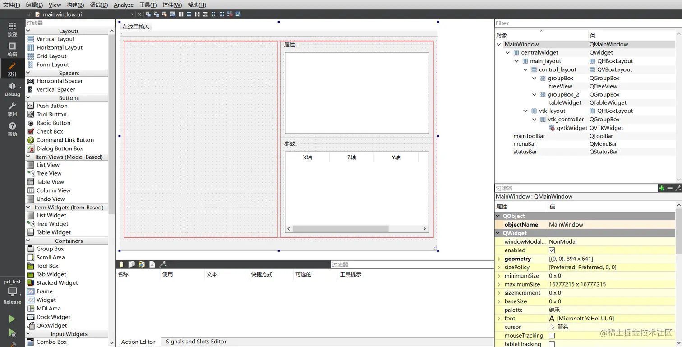The image size is (682, 347).
Task: Toggle the enabled property checkbox
Action: (552, 250)
